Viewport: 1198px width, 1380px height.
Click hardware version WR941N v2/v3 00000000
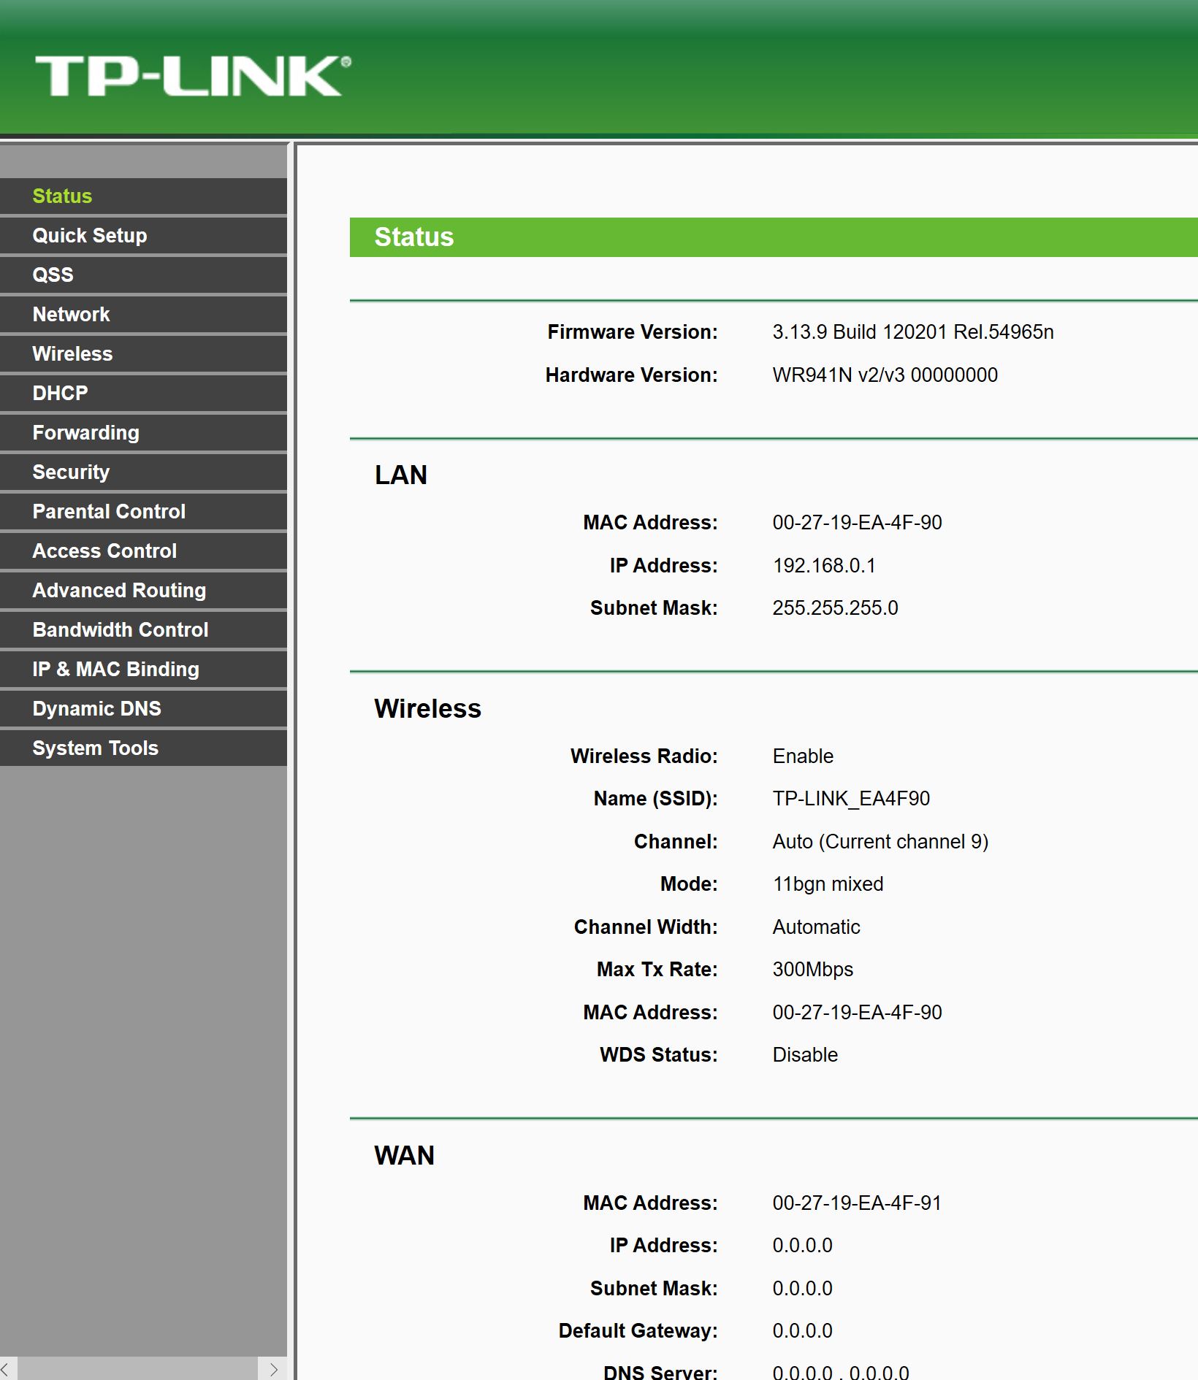[885, 375]
